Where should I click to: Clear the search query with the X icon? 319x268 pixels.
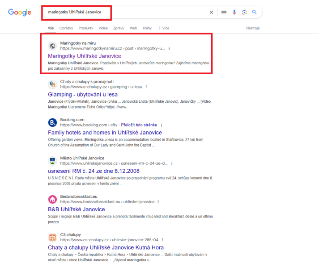[211, 13]
